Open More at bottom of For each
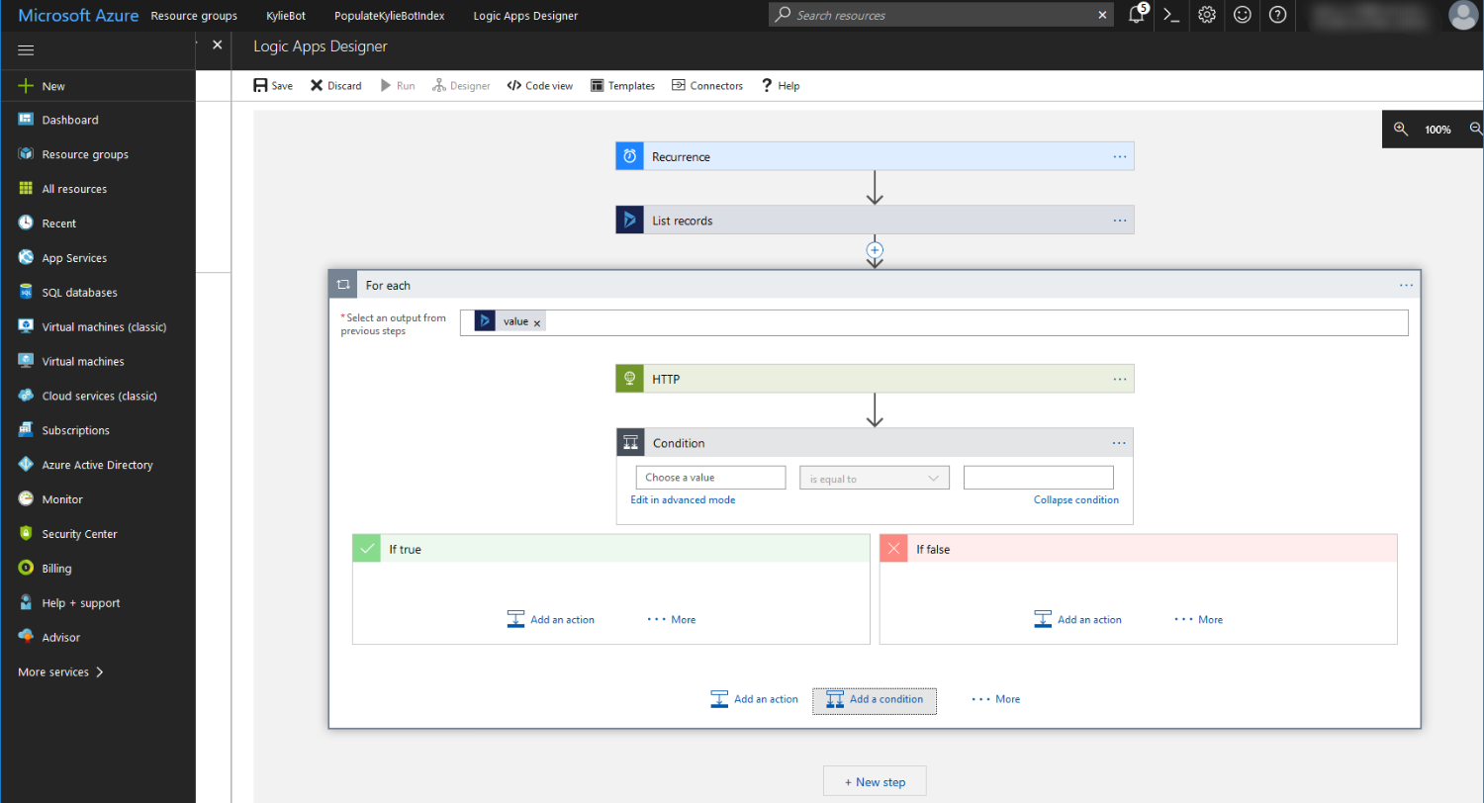This screenshot has width=1484, height=803. [996, 699]
